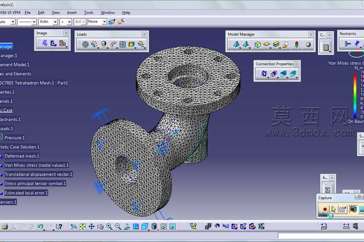Click the 2D Property flat plate icon
Image resolution: width=364 pixels, height=242 pixels.
coord(267,44)
